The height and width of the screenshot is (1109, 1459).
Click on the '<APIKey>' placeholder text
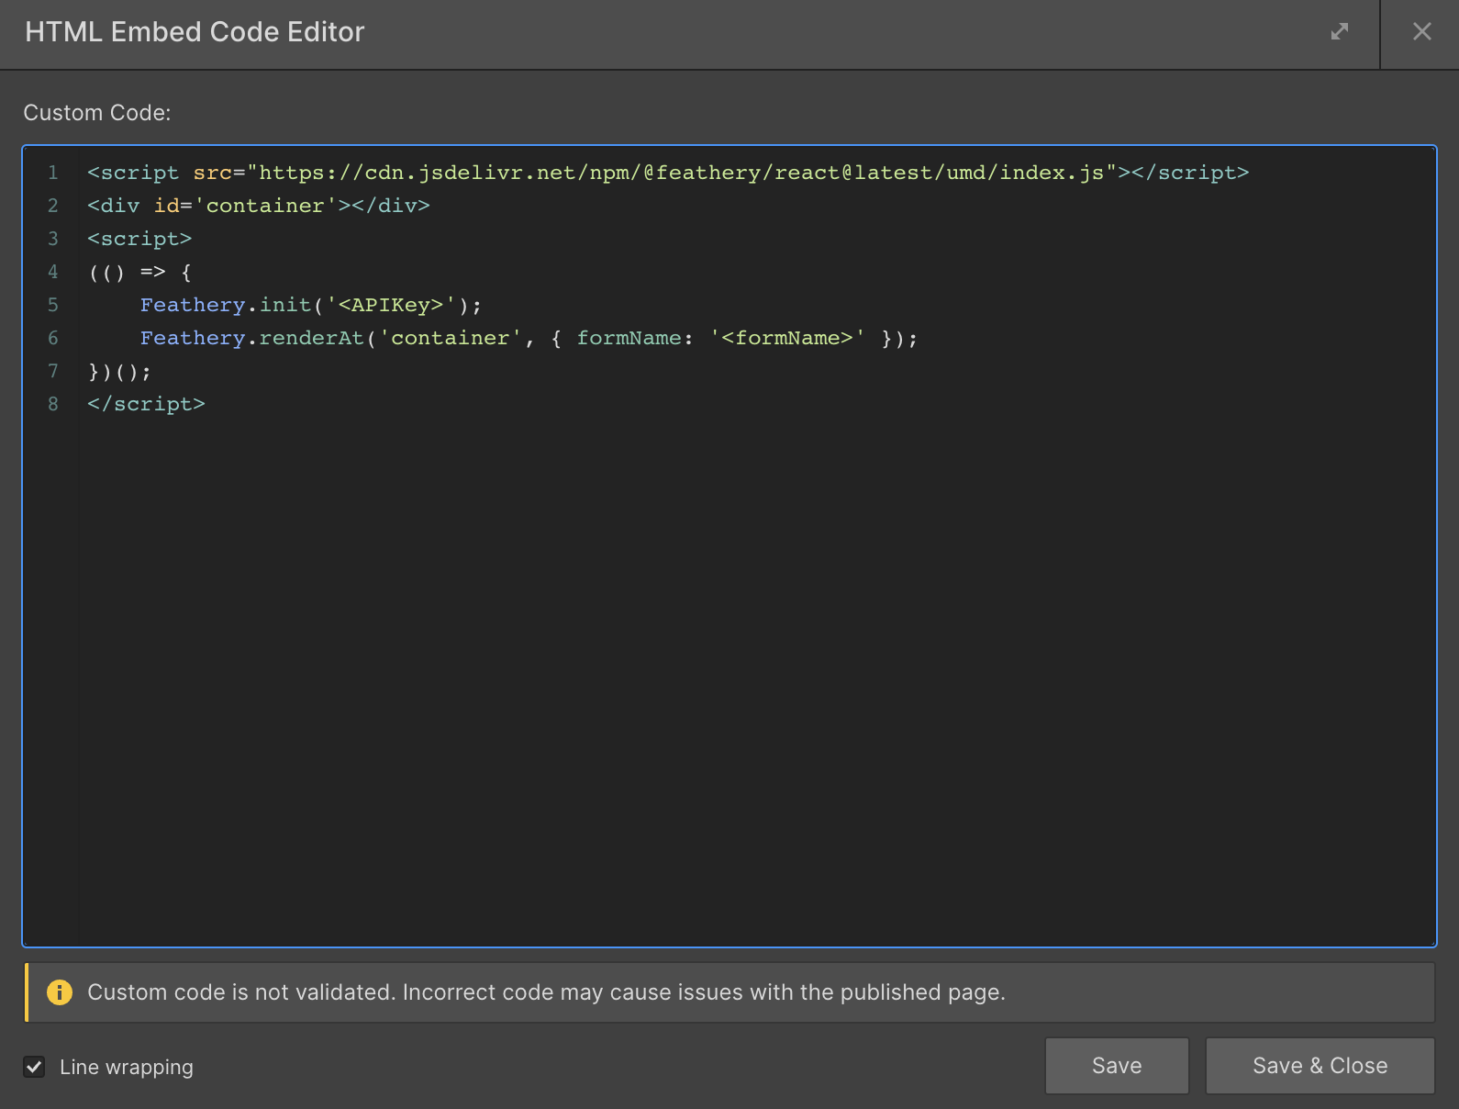point(391,305)
